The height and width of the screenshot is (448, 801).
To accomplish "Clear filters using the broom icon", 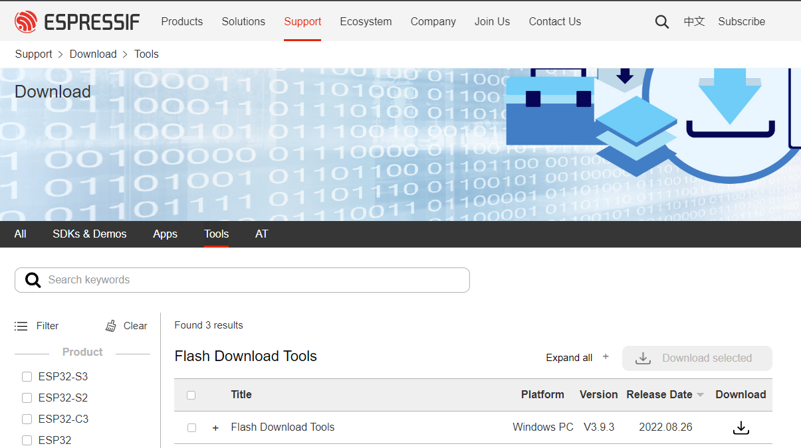I will coord(110,325).
